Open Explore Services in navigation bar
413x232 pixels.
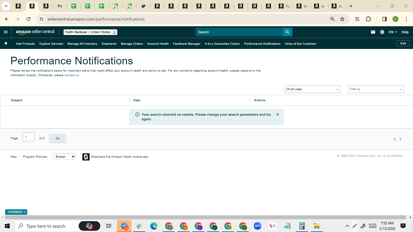tap(51, 44)
